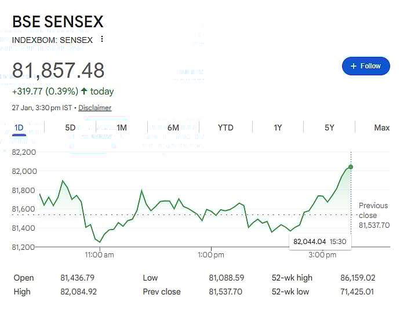Viewport: 400px width, 313px height.
Task: Click the 11:00 am time axis label
Action: tap(100, 255)
